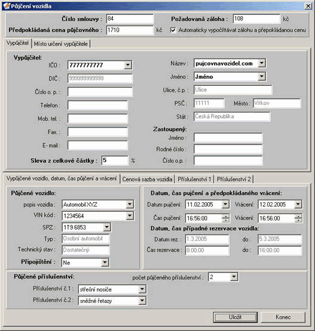Click the Ulice, č.p. field

[233, 89]
